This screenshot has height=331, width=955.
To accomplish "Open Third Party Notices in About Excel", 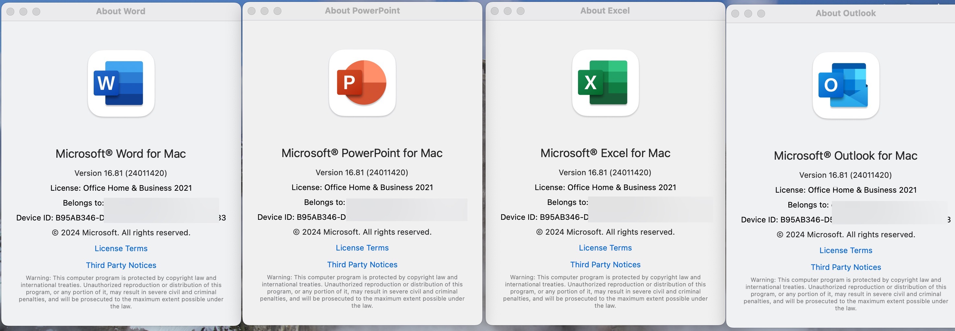I will [606, 264].
